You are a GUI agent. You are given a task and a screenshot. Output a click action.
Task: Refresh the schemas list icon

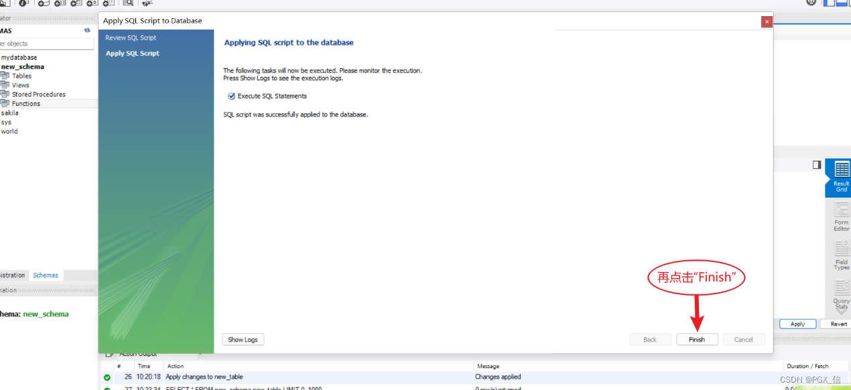click(x=87, y=31)
